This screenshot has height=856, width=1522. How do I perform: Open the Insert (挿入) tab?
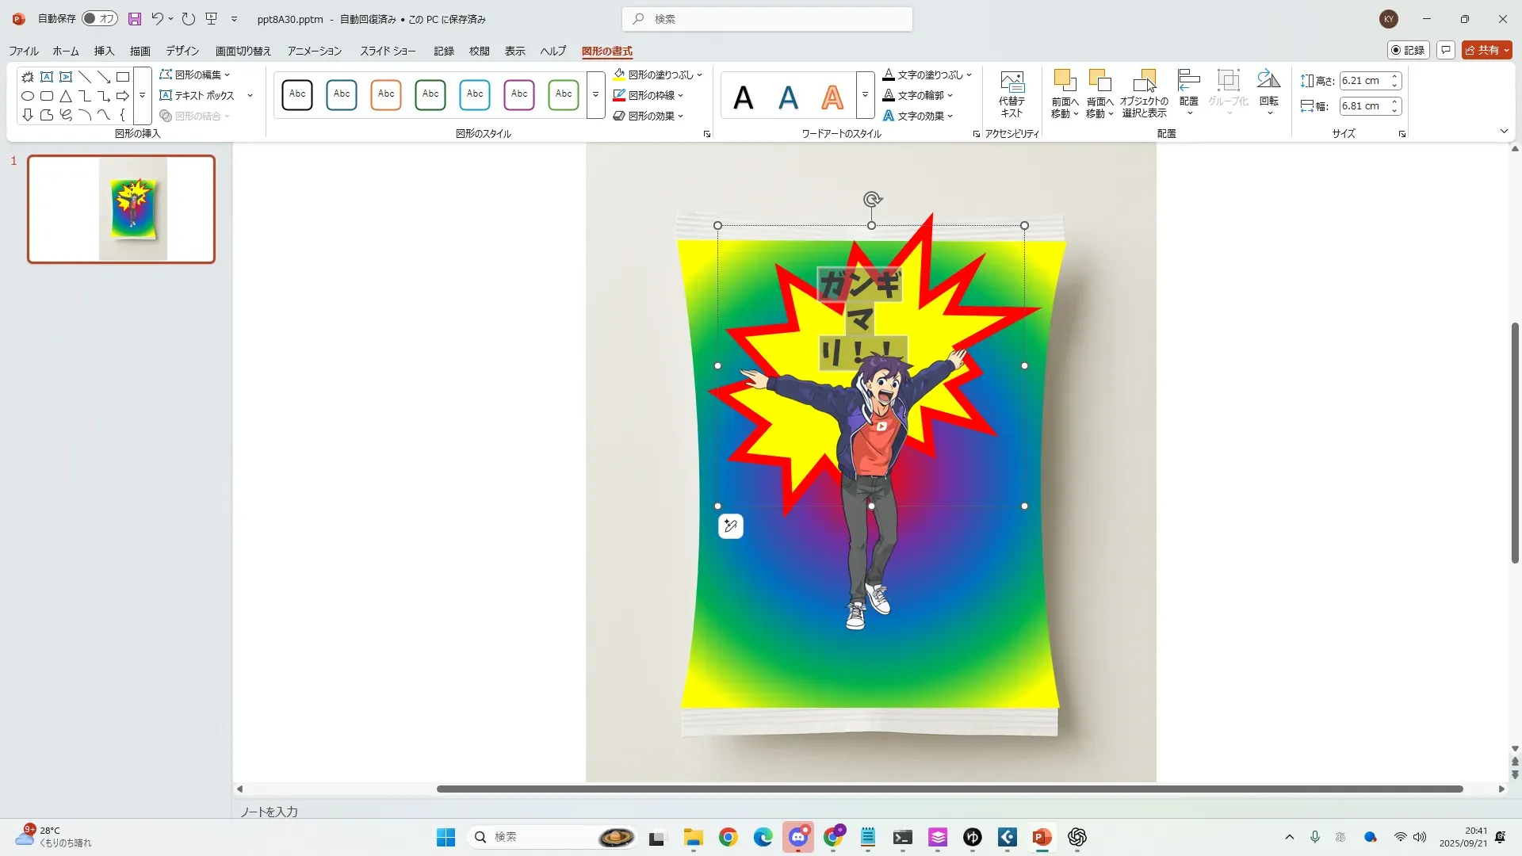coord(104,51)
